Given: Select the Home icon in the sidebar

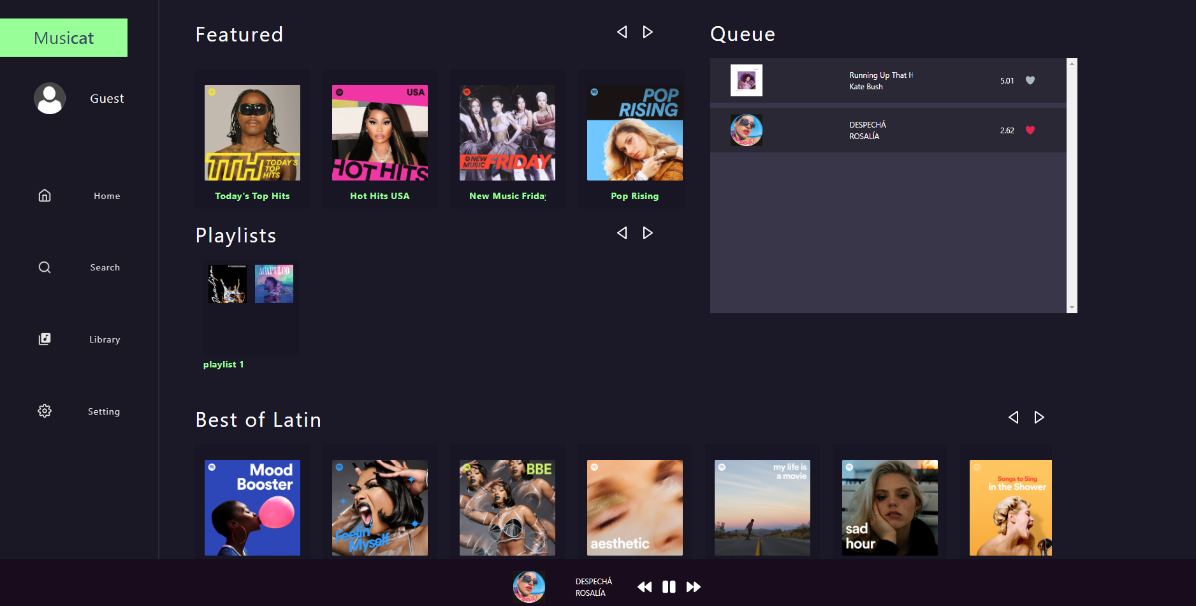Looking at the screenshot, I should tap(44, 195).
